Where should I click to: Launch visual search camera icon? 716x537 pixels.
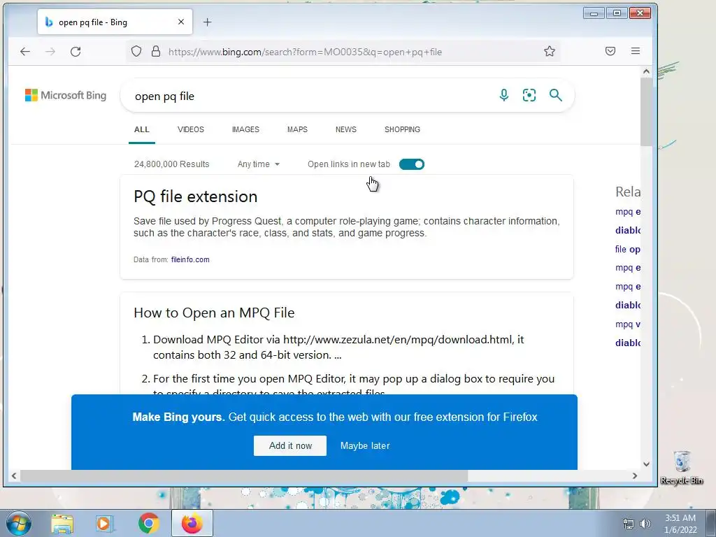529,95
